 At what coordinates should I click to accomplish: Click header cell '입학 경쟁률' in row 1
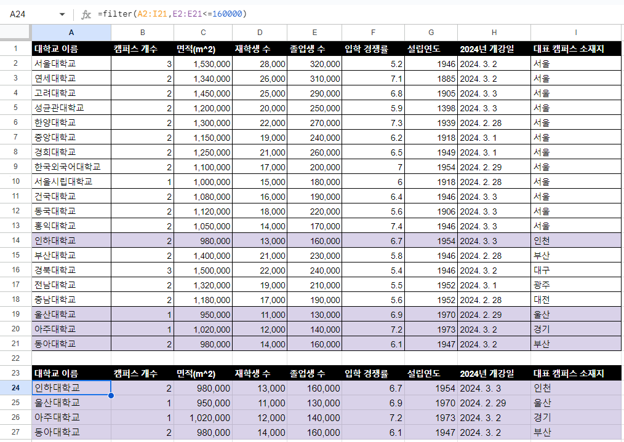[373, 49]
